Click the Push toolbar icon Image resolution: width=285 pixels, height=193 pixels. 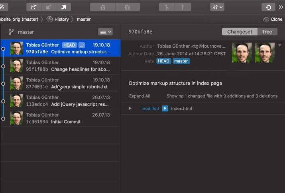(x=63, y=7)
